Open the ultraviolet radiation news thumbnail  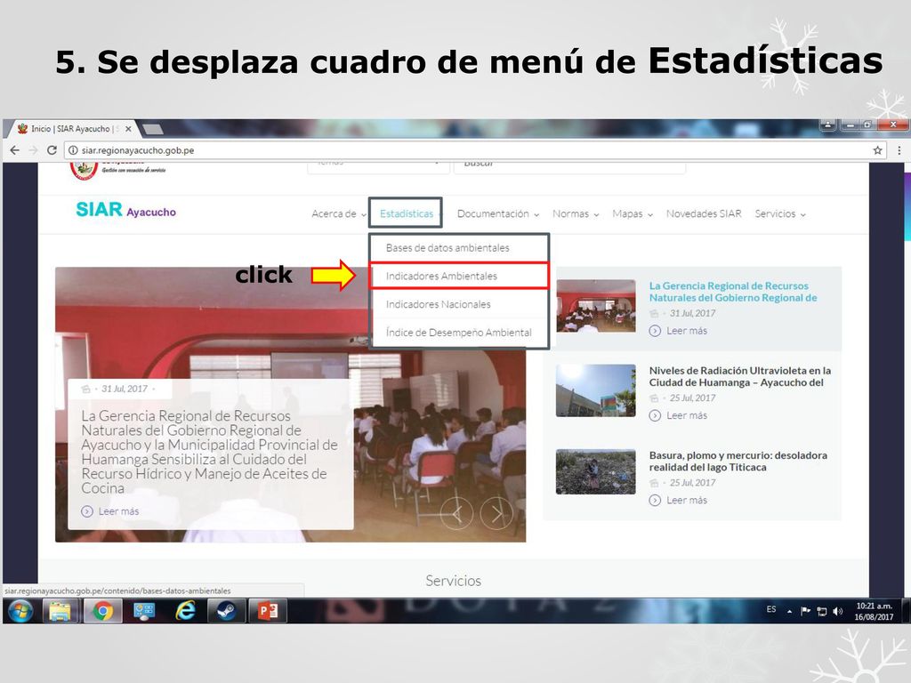[595, 390]
